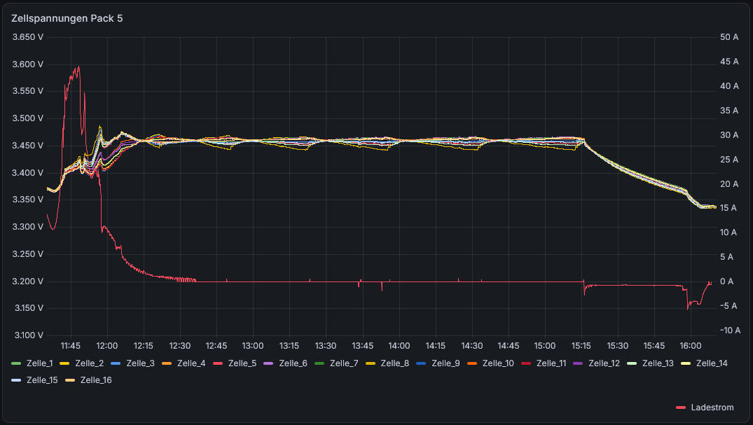Click Zelle_16 legend label
The image size is (753, 425).
[x=96, y=380]
